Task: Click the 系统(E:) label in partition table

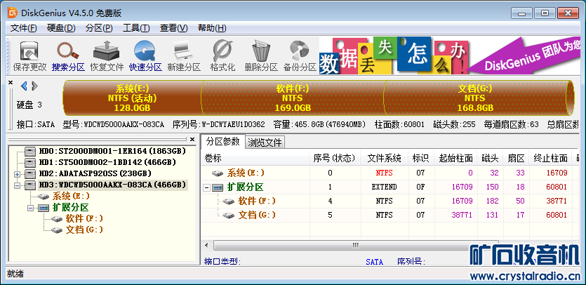Action: point(246,173)
